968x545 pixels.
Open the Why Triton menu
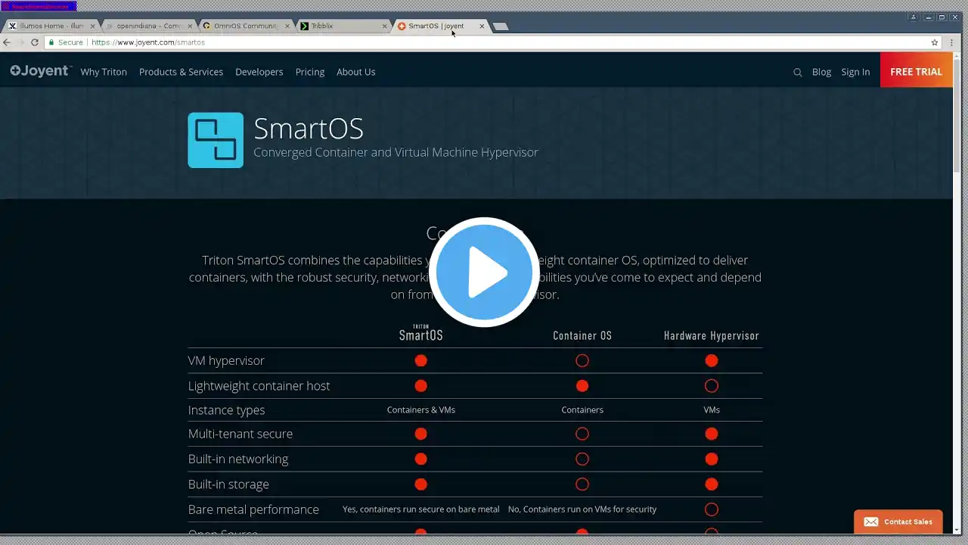coord(104,72)
